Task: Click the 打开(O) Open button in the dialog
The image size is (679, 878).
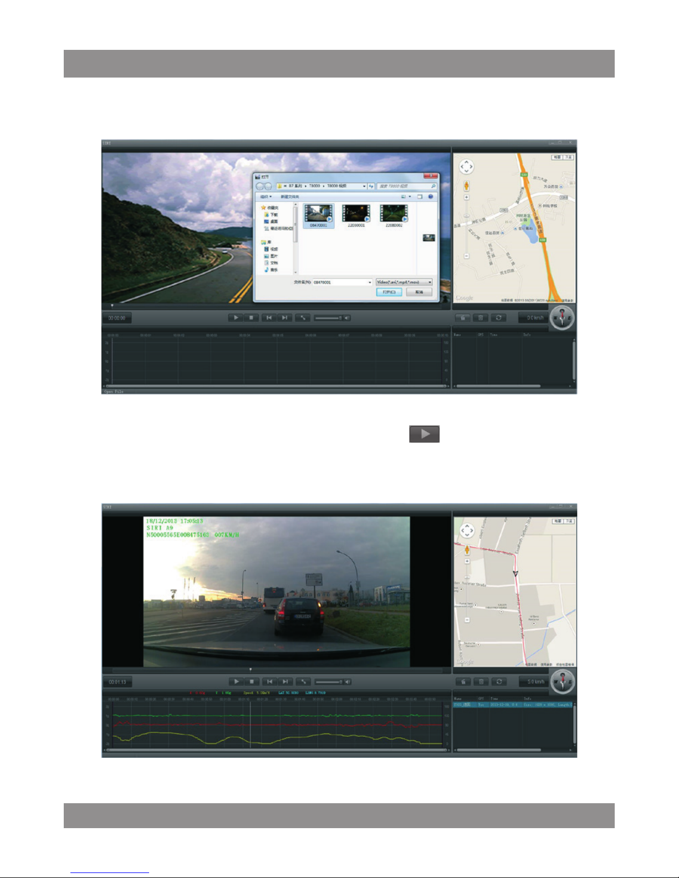Action: (x=389, y=292)
